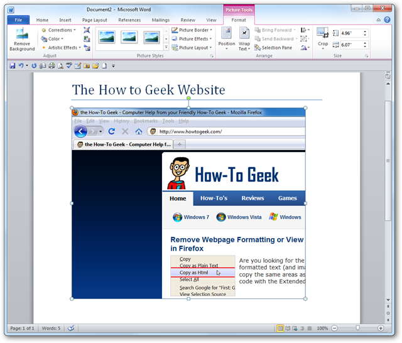Click the Select Browse Object circle button
The height and width of the screenshot is (343, 402).
pos(388,313)
